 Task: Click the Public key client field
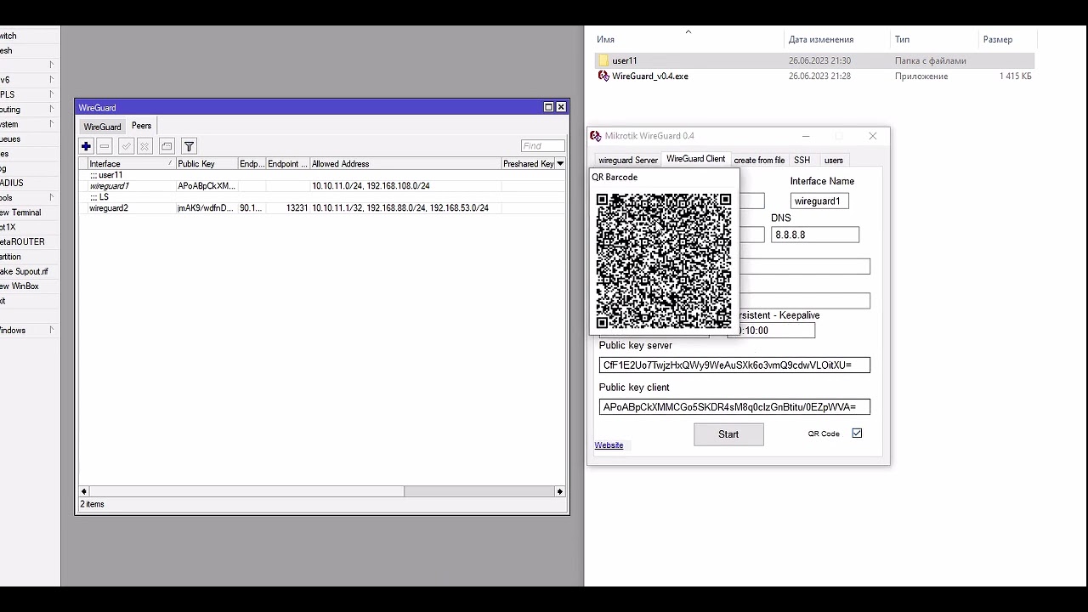(x=734, y=407)
